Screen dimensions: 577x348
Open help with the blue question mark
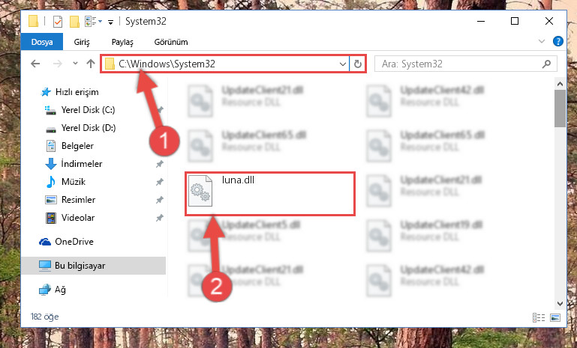point(557,41)
